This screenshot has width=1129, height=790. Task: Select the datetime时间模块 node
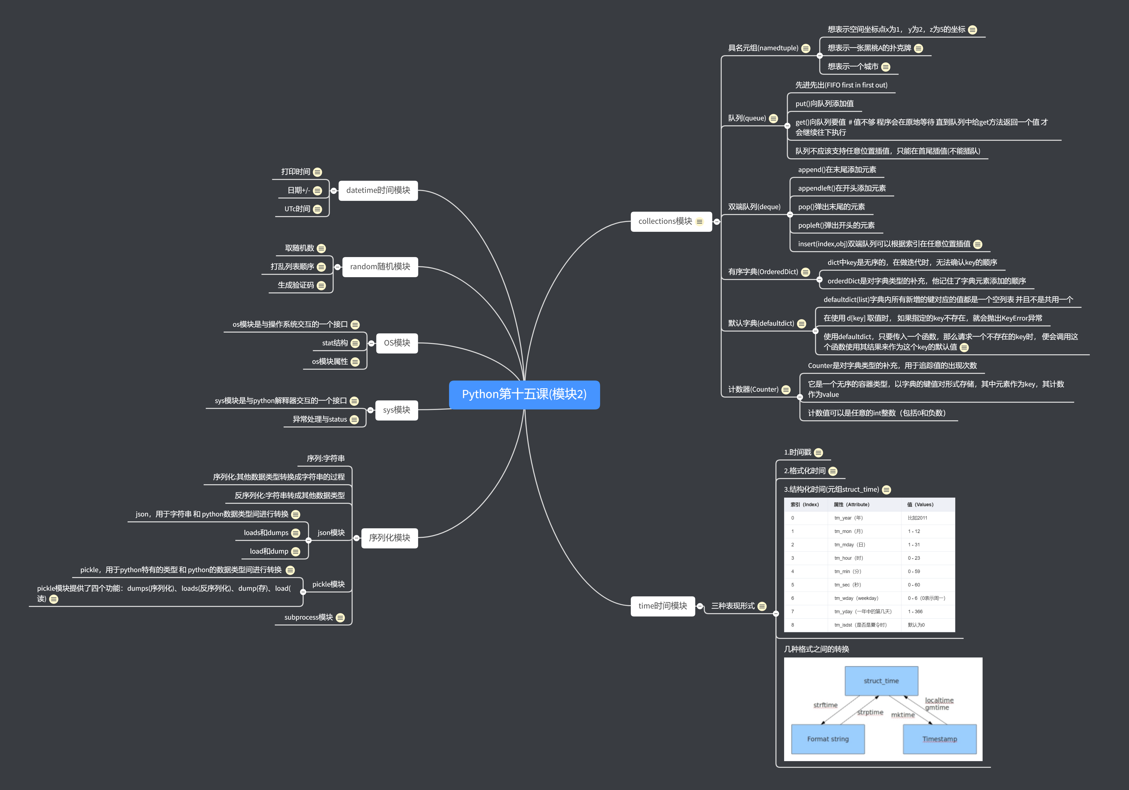click(x=378, y=190)
